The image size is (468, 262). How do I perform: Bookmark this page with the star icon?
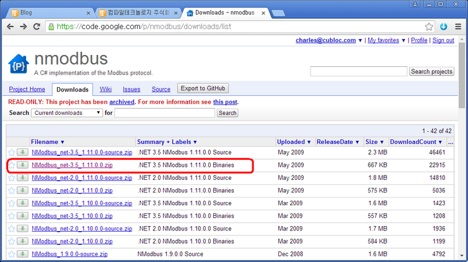point(429,27)
